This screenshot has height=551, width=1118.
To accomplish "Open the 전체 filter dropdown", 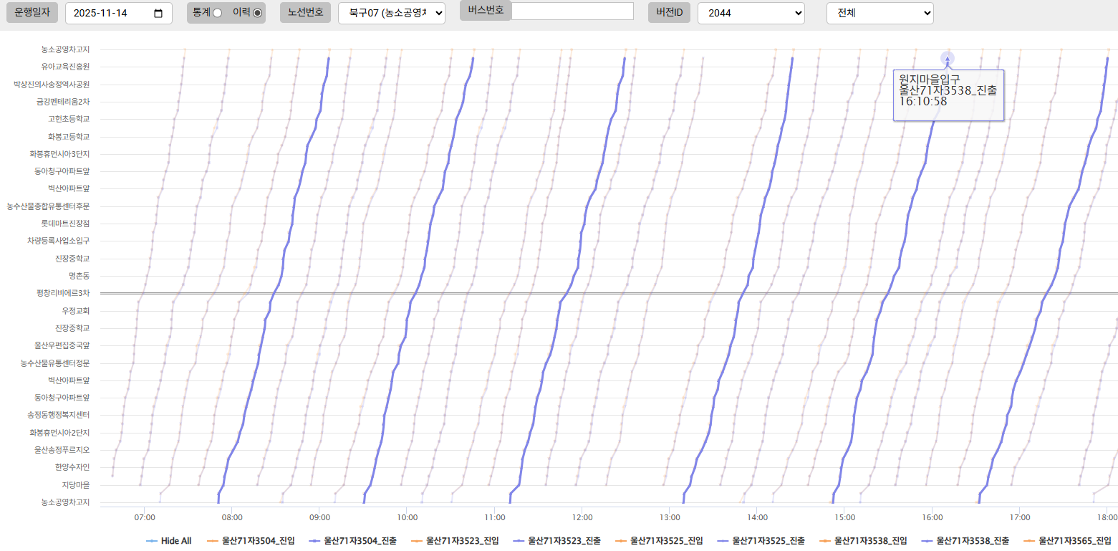I will (x=880, y=13).
